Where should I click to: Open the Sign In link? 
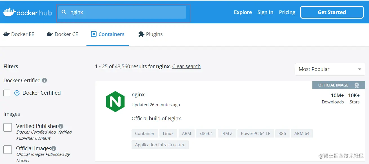[x=265, y=12]
